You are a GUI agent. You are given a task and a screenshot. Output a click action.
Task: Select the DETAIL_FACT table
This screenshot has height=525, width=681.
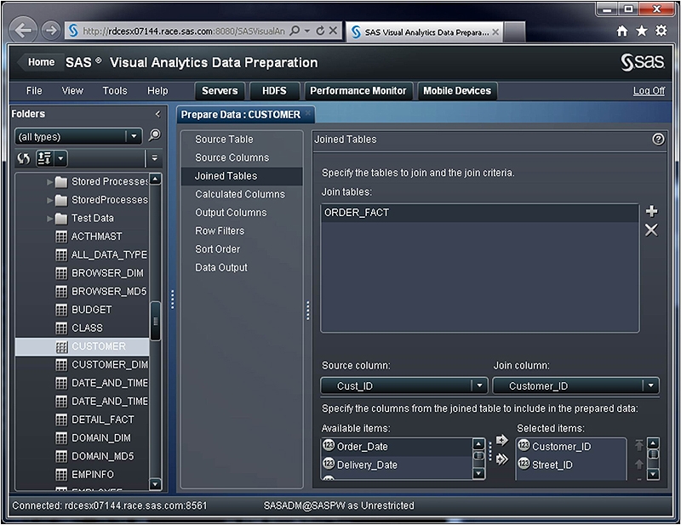102,419
